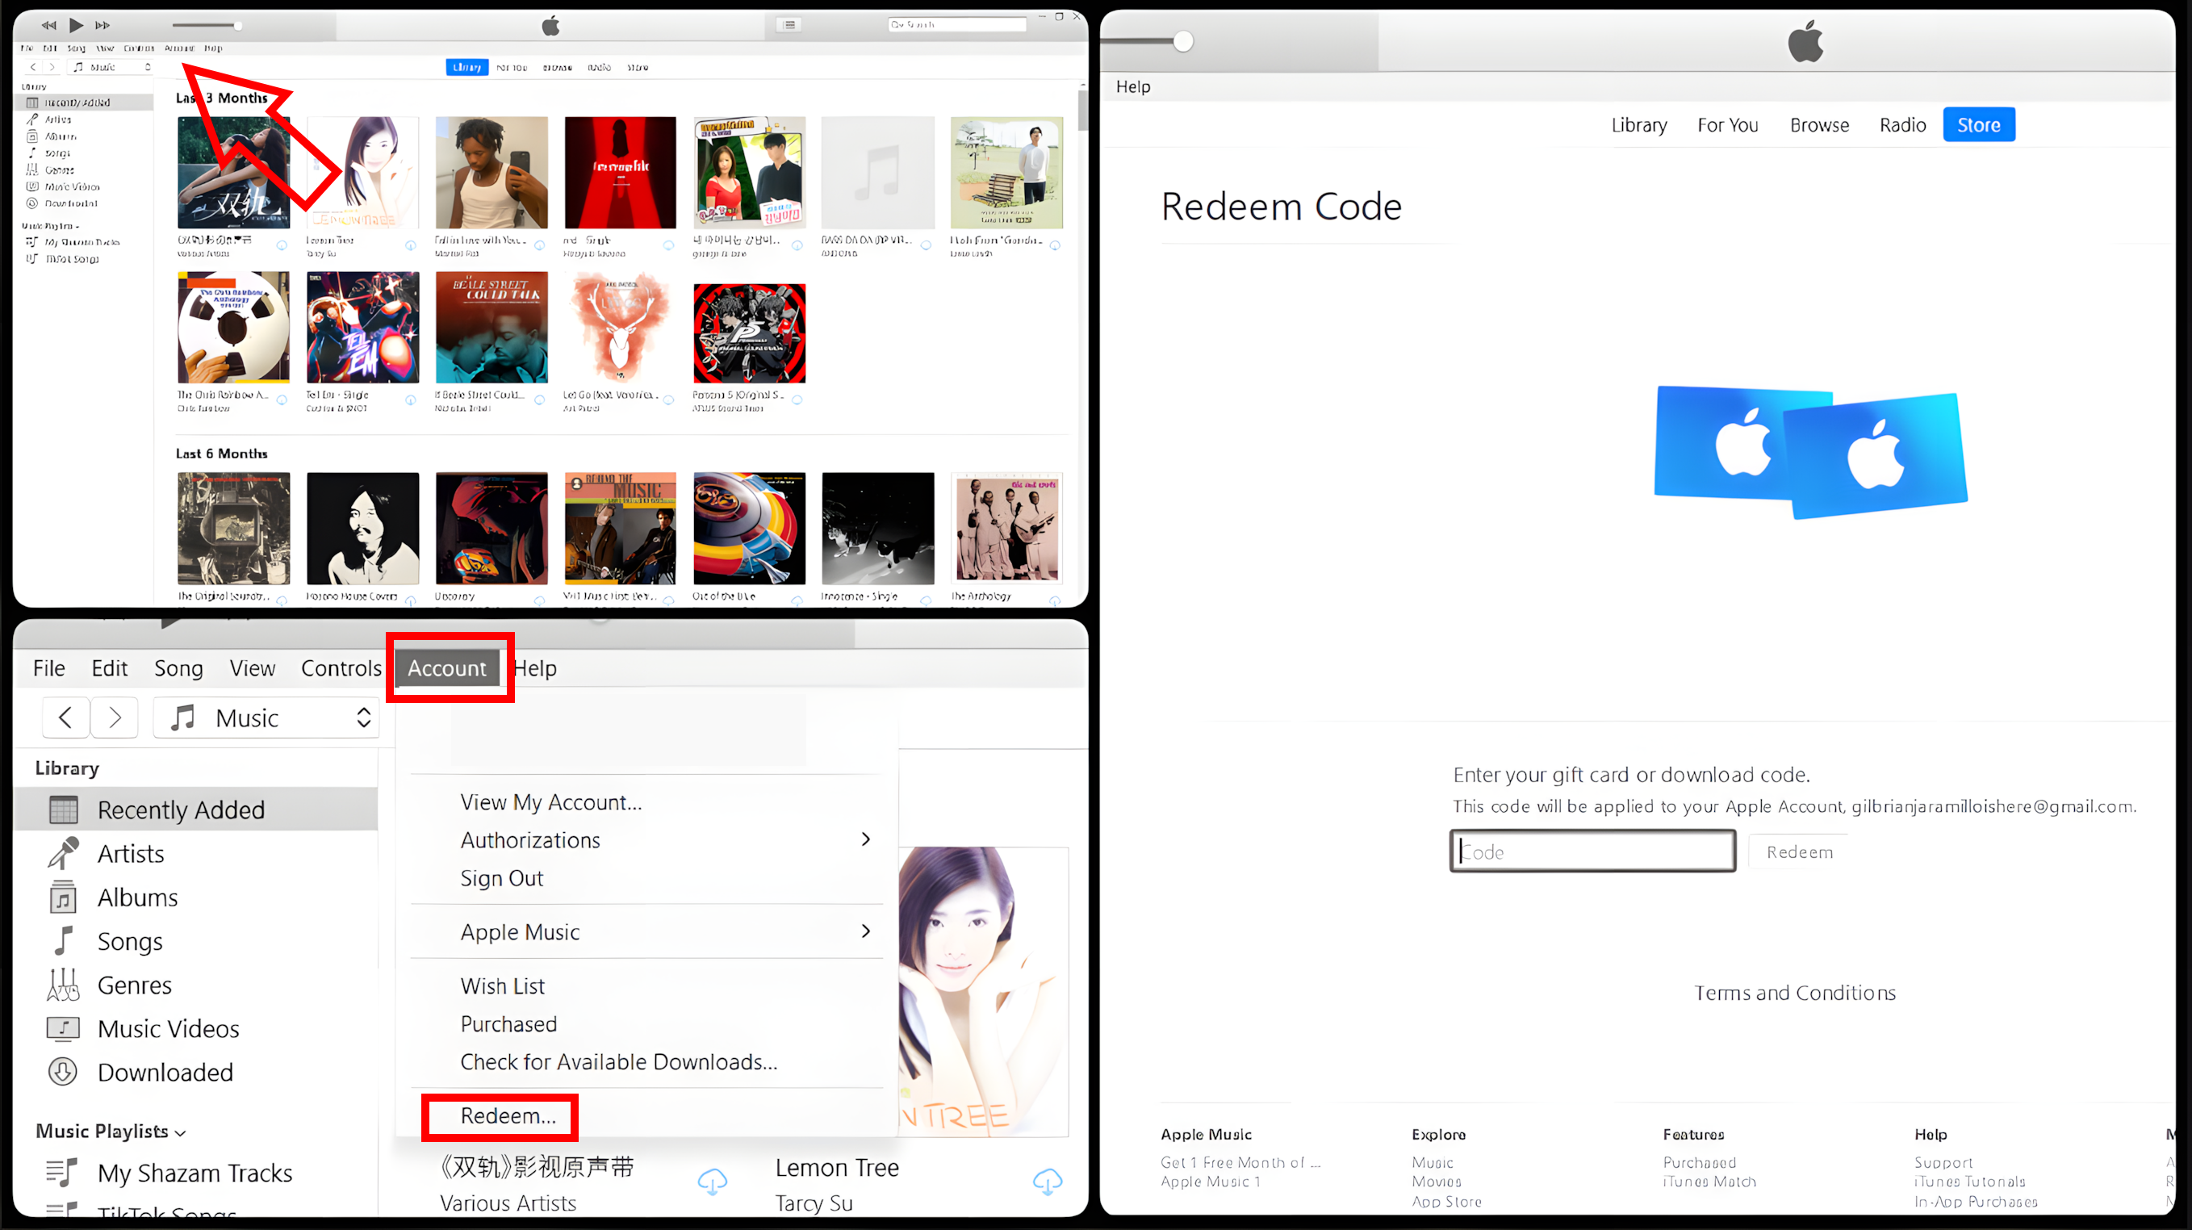
Task: Click the previous track (rewind) button
Action: point(48,26)
